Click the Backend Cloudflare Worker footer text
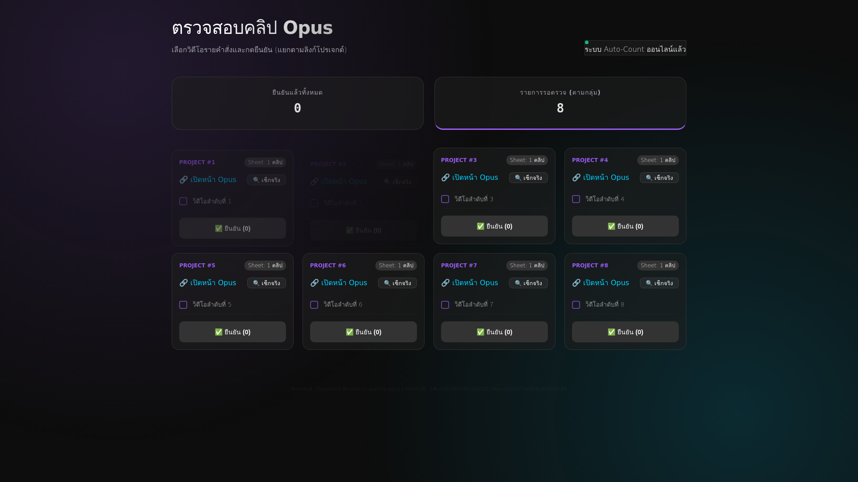 click(x=429, y=389)
